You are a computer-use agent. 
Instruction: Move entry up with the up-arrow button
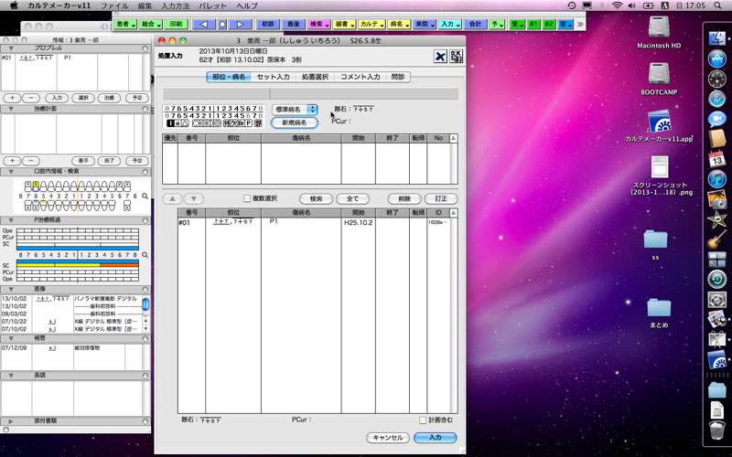tap(171, 198)
